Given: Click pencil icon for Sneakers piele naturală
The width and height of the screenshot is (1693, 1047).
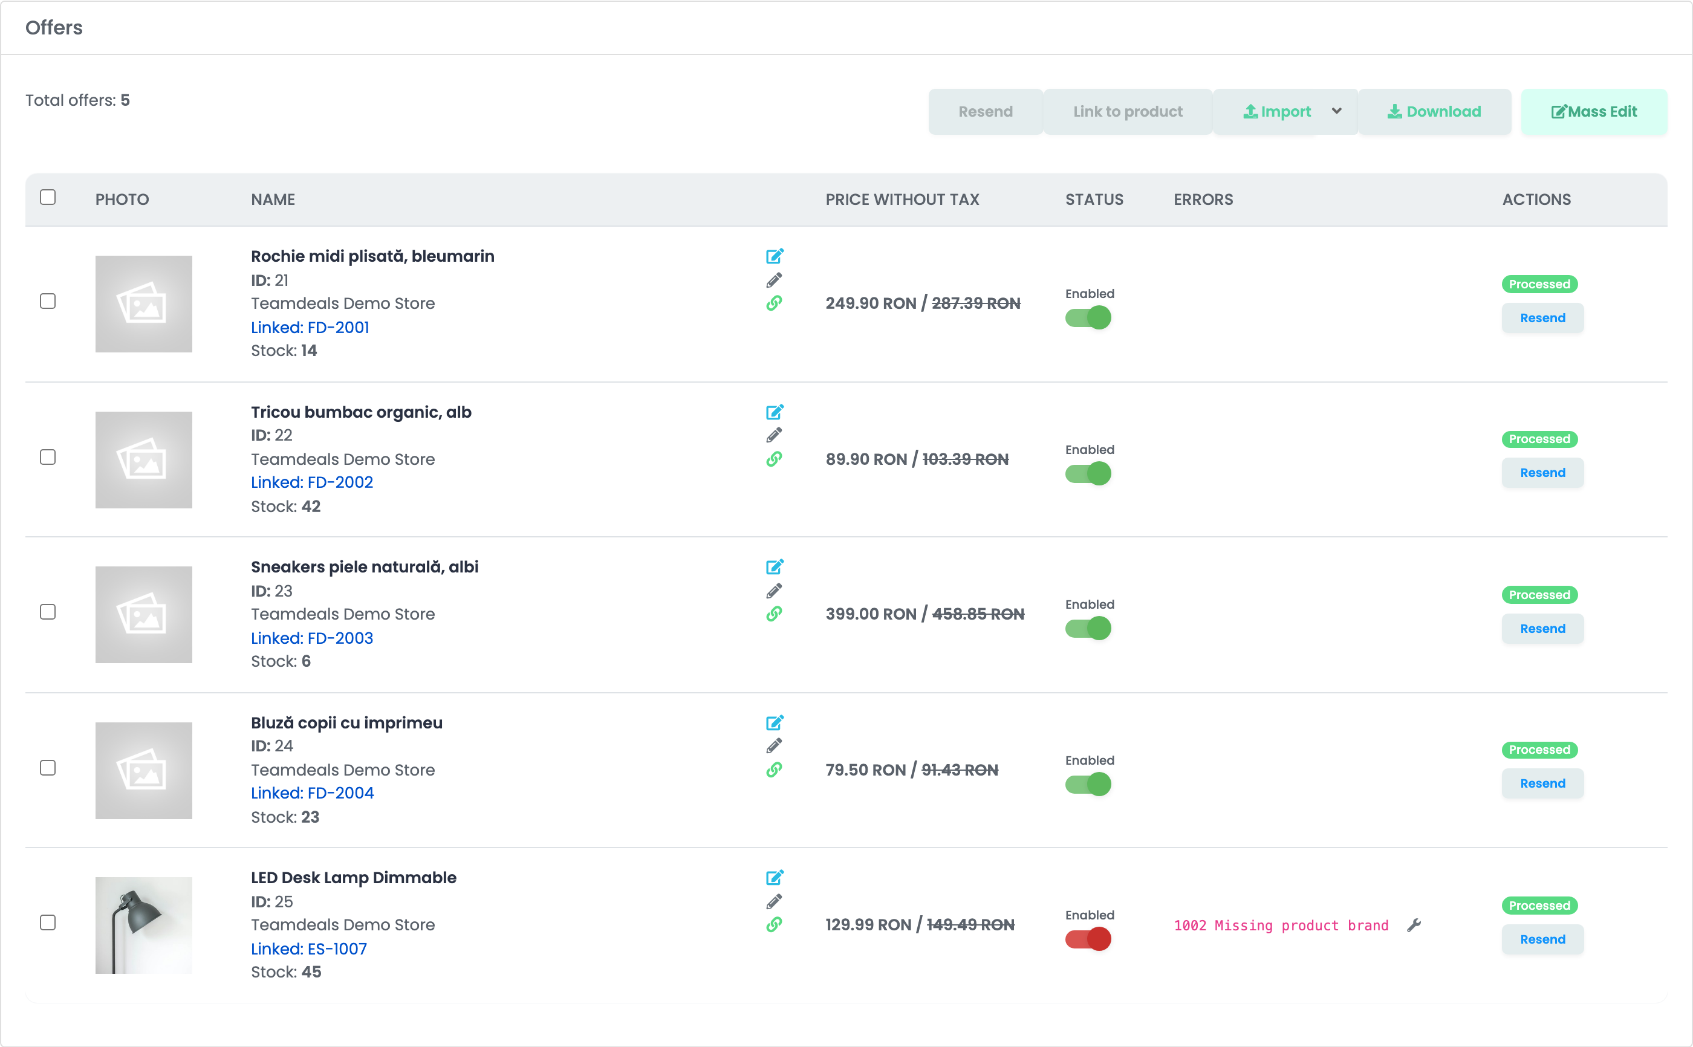Looking at the screenshot, I should pyautogui.click(x=774, y=591).
